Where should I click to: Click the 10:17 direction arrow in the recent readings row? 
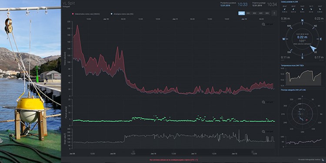click(x=311, y=9)
